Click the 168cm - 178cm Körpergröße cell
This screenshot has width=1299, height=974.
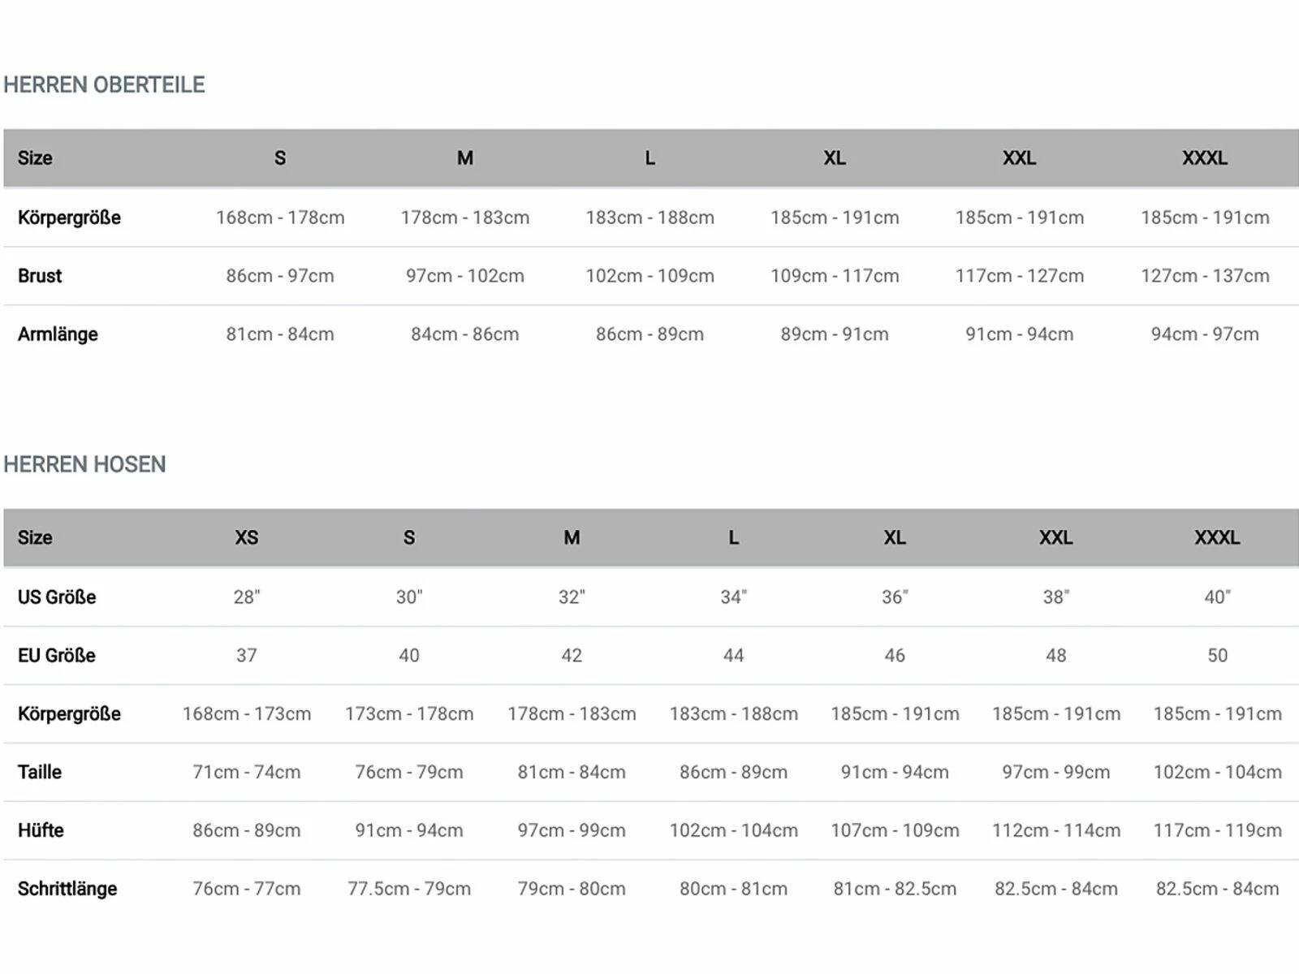click(280, 218)
